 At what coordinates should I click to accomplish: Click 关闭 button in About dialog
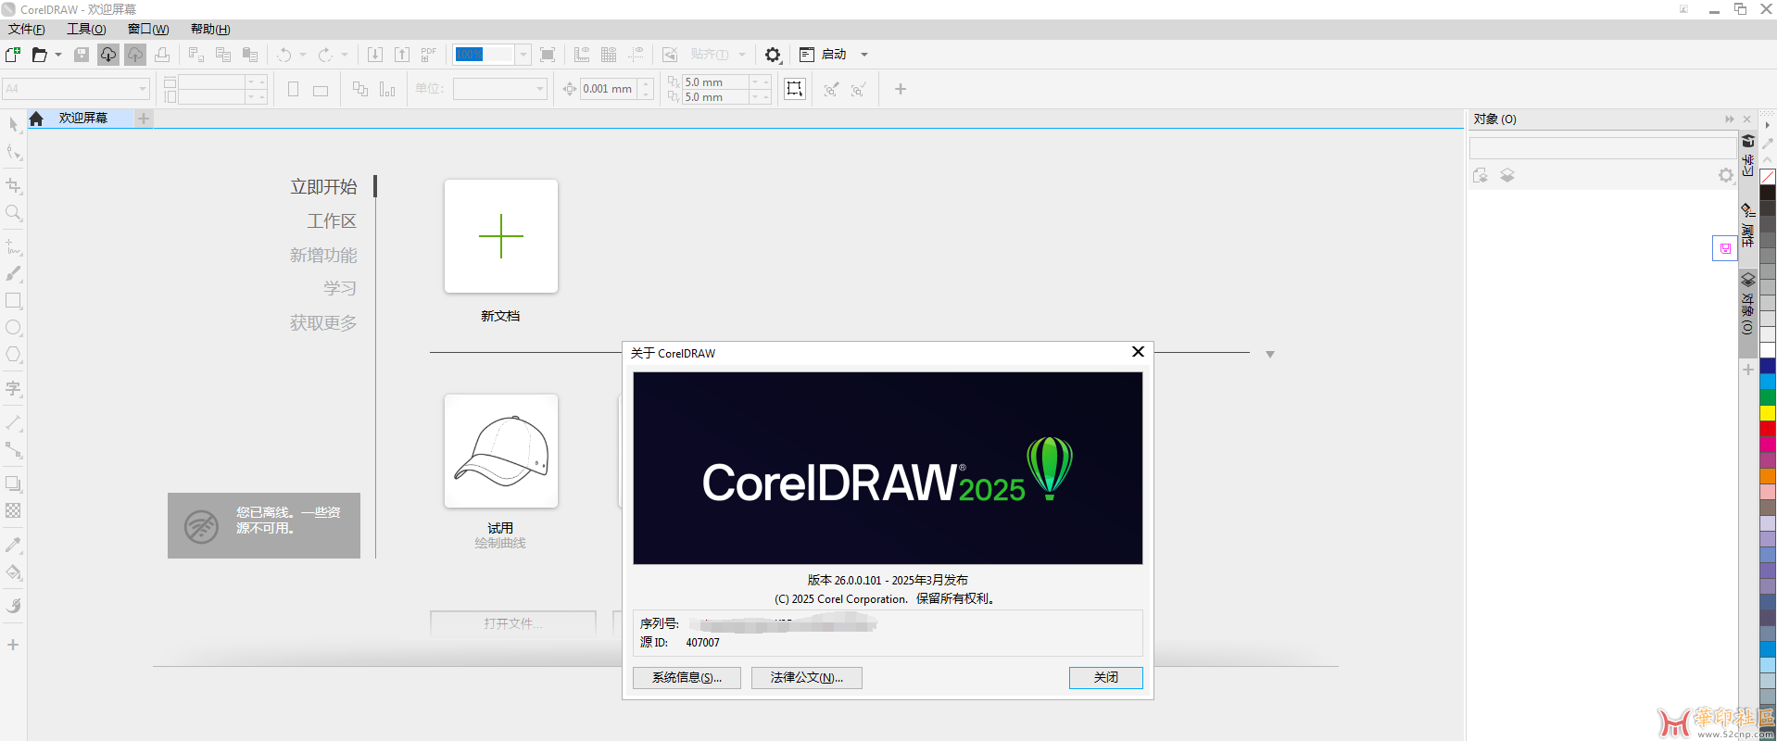click(1105, 678)
